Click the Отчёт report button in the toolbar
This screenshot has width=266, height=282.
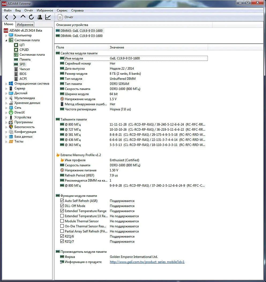[x=65, y=17]
